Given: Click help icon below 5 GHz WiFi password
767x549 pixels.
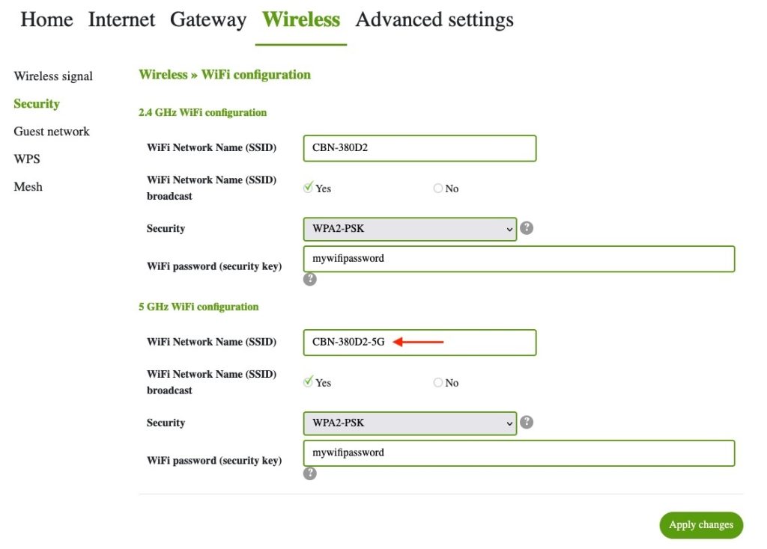Looking at the screenshot, I should pos(310,473).
